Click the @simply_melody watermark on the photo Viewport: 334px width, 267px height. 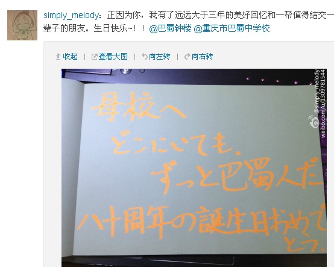317,92
